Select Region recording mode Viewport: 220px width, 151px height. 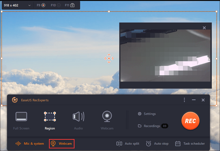(x=50, y=121)
